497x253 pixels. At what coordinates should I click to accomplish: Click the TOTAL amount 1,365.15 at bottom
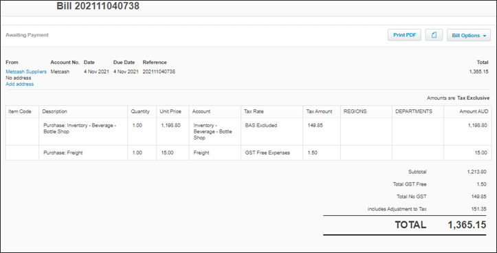tap(467, 225)
